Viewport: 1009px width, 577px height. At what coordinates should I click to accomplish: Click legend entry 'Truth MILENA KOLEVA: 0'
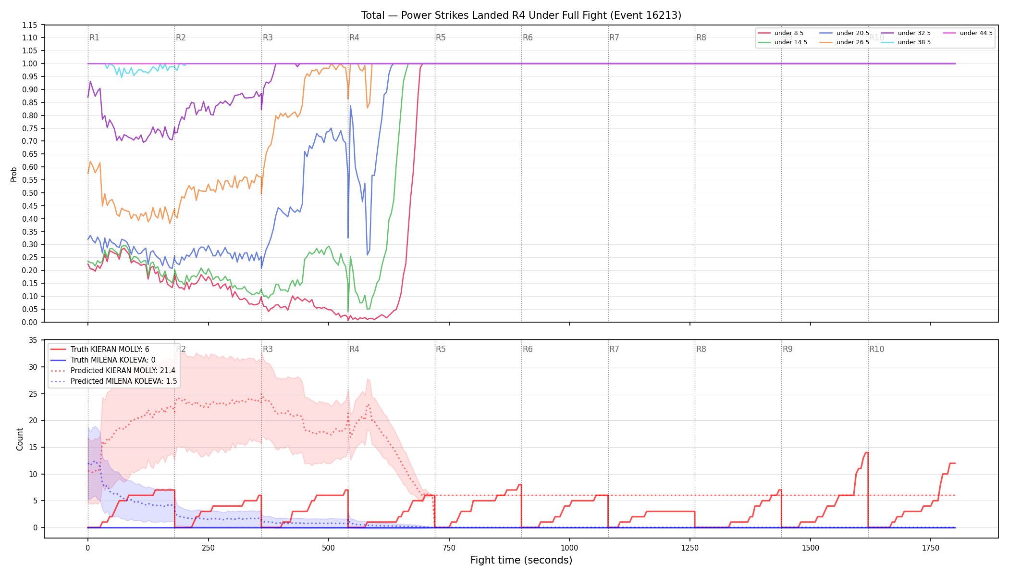point(103,360)
